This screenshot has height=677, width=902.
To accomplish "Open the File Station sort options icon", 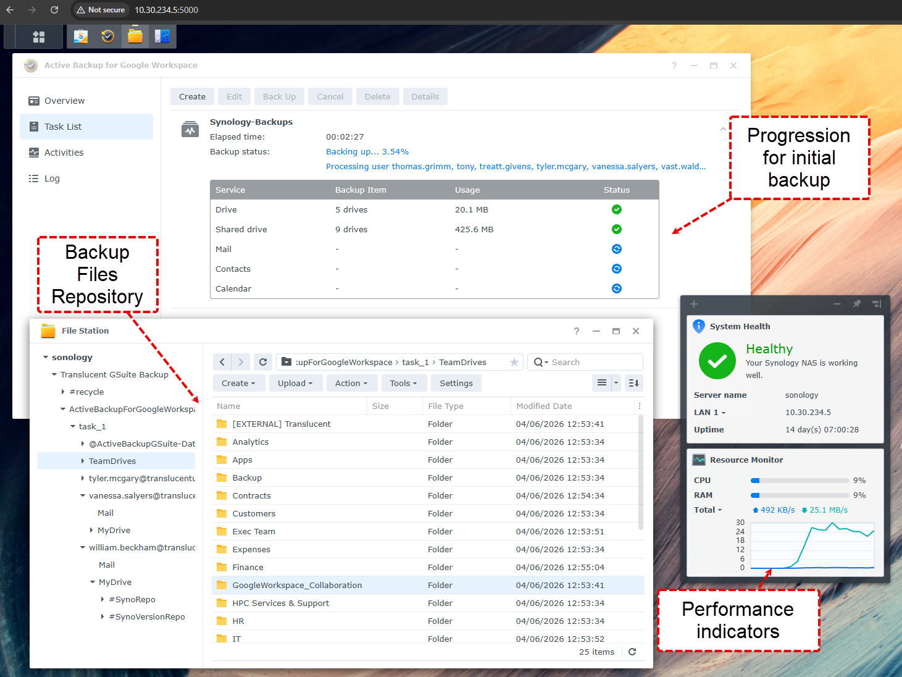I will pyautogui.click(x=633, y=383).
